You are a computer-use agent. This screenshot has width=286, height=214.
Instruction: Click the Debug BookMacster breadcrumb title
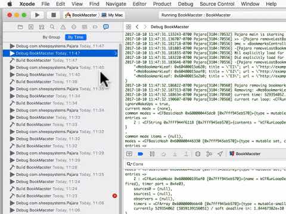point(170,27)
